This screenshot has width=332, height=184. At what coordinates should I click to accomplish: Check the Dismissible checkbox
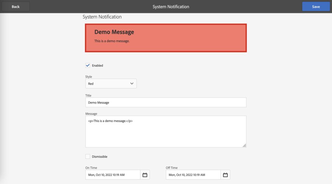pos(88,156)
